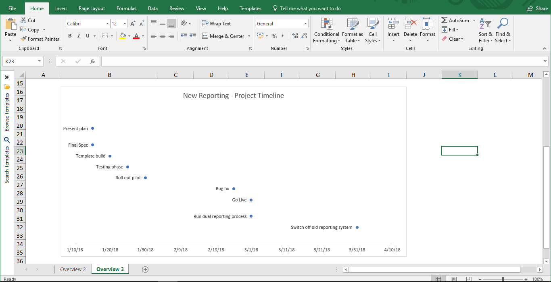
Task: Select Middle Align icon
Action: pos(163,24)
